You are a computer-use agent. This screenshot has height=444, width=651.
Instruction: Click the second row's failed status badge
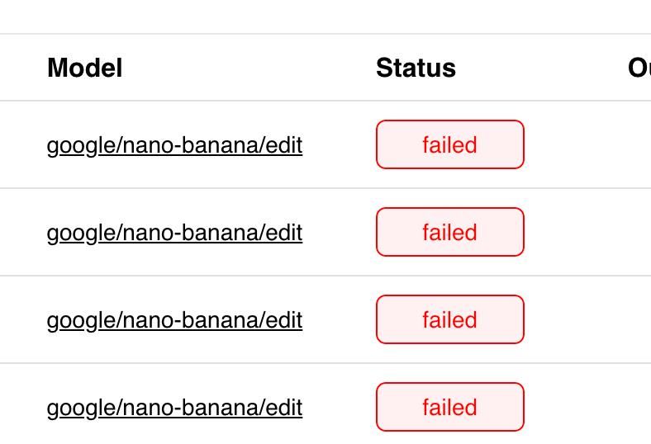[449, 233]
